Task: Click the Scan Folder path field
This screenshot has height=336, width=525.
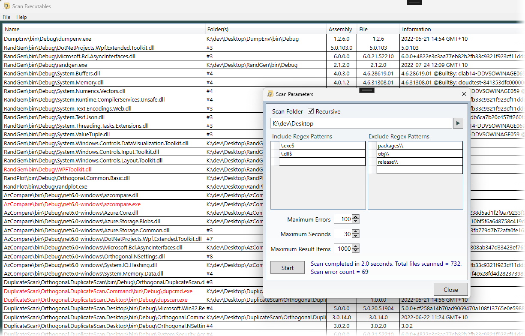Action: (x=361, y=123)
